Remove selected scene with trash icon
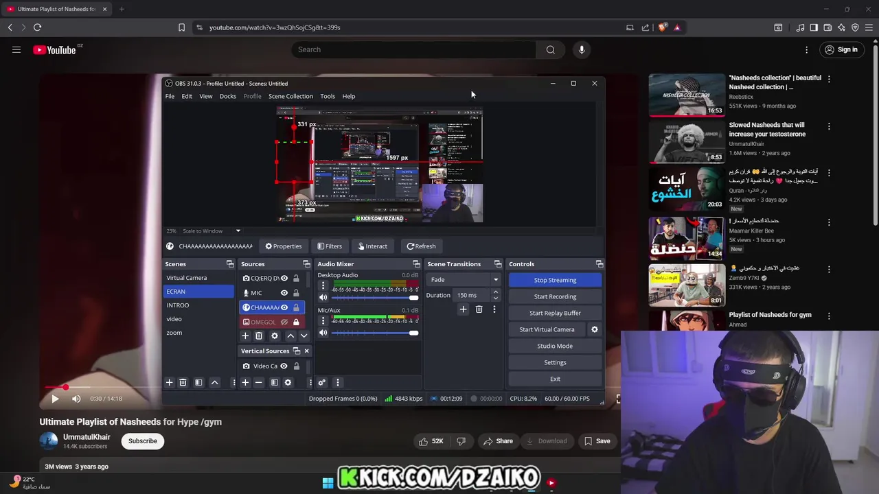This screenshot has width=879, height=494. click(183, 382)
